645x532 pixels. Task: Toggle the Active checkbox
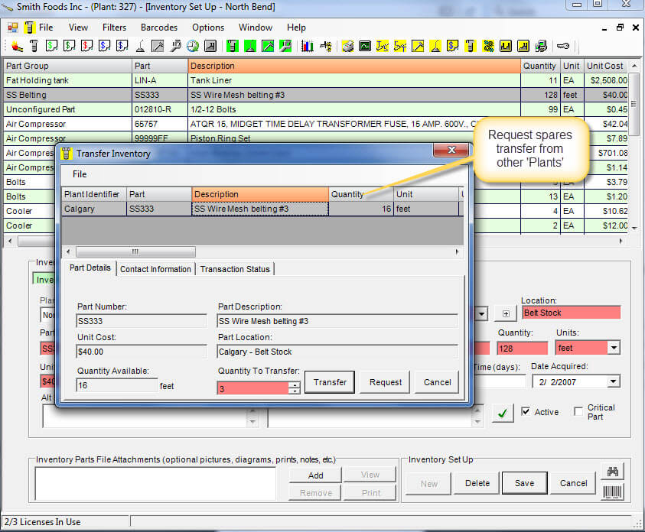(x=526, y=411)
